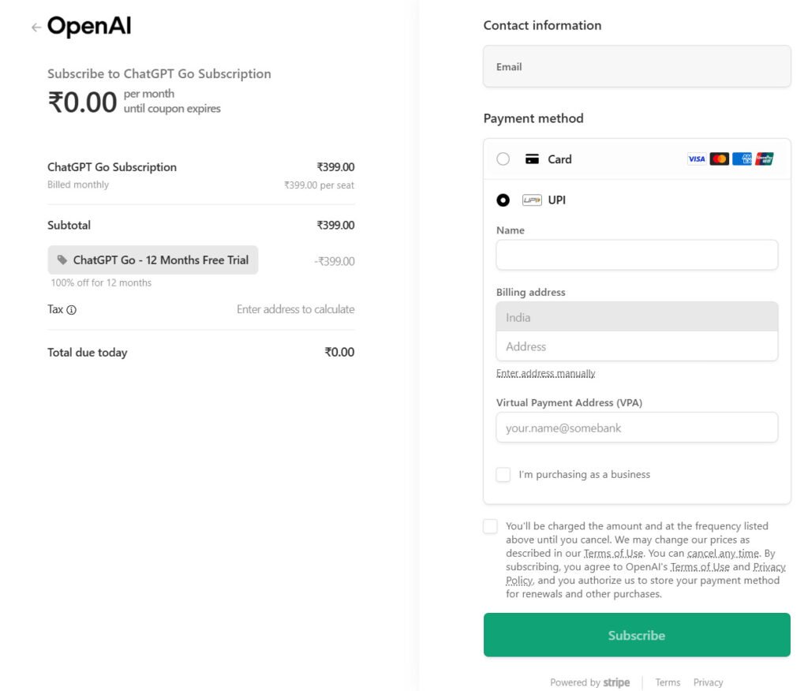Click the American Express icon
The height and width of the screenshot is (691, 808).
point(742,159)
